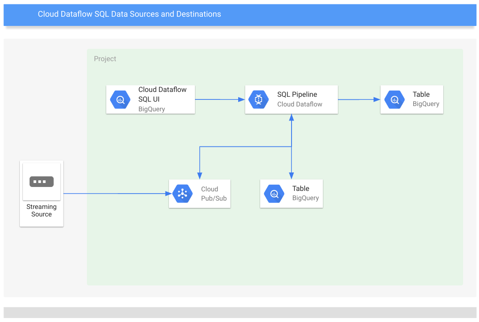
Task: Click the Cloud Dataflow subtitle under SQL Pipeline
Action: tap(299, 104)
